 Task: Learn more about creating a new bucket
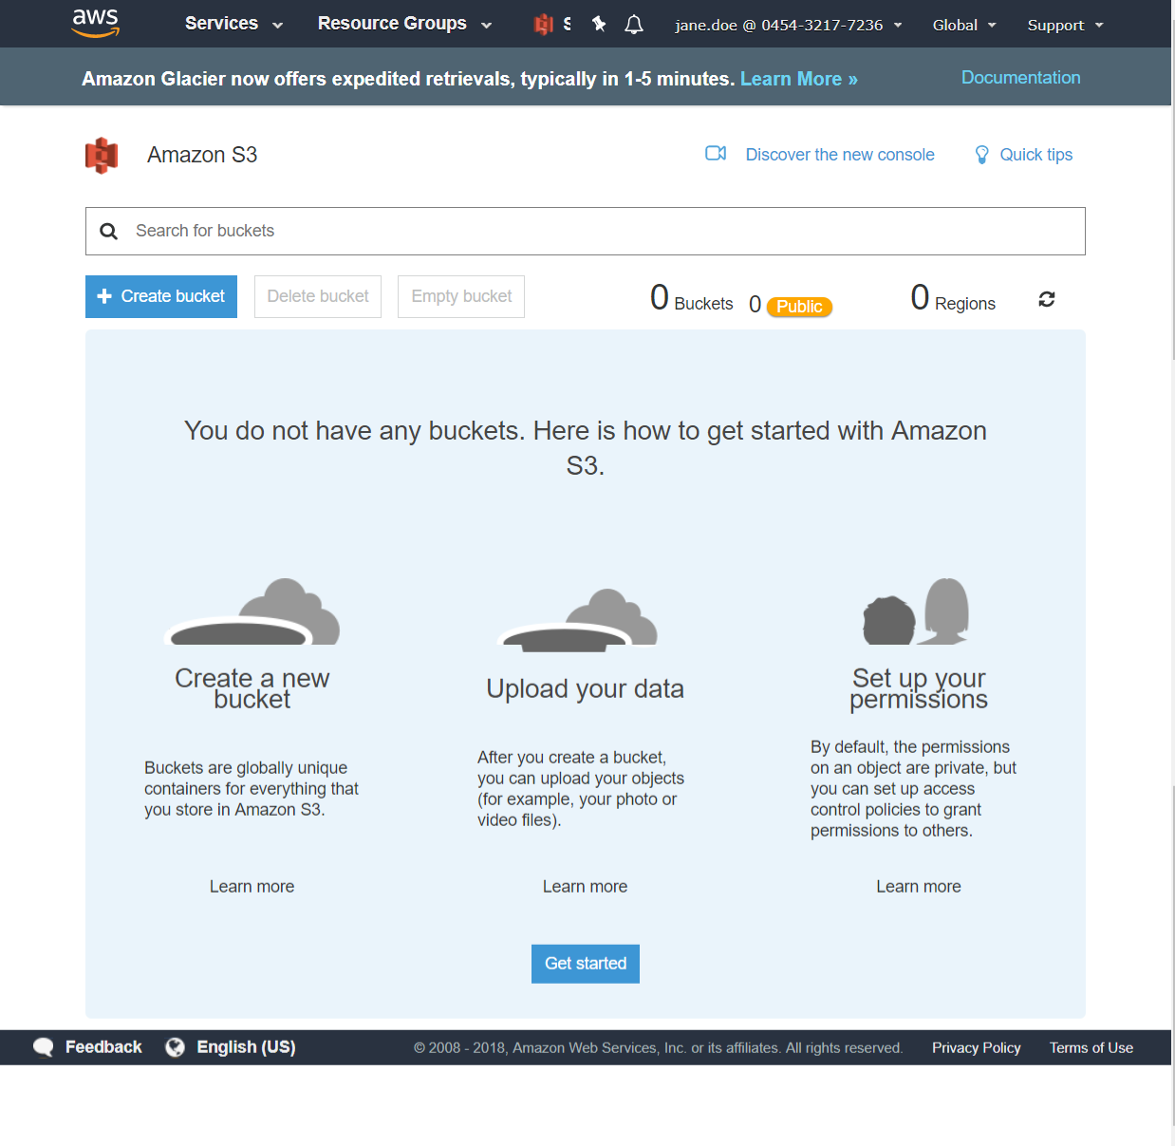point(252,886)
